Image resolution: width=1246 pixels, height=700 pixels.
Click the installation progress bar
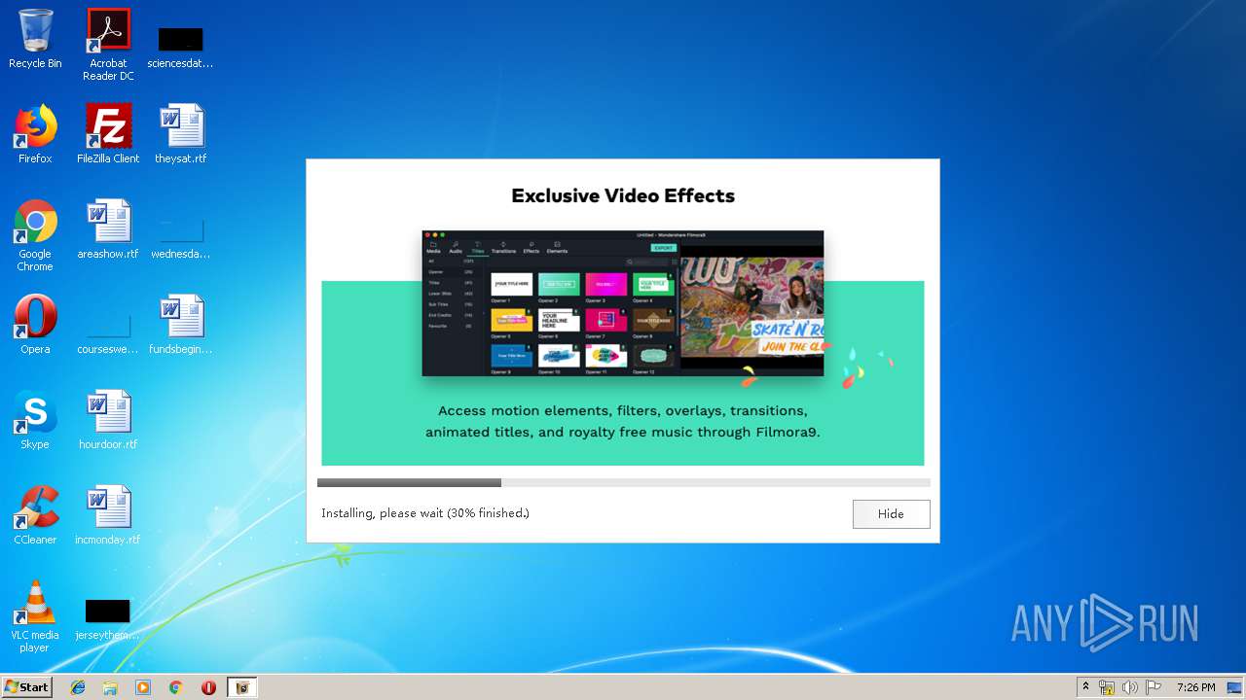(x=623, y=482)
